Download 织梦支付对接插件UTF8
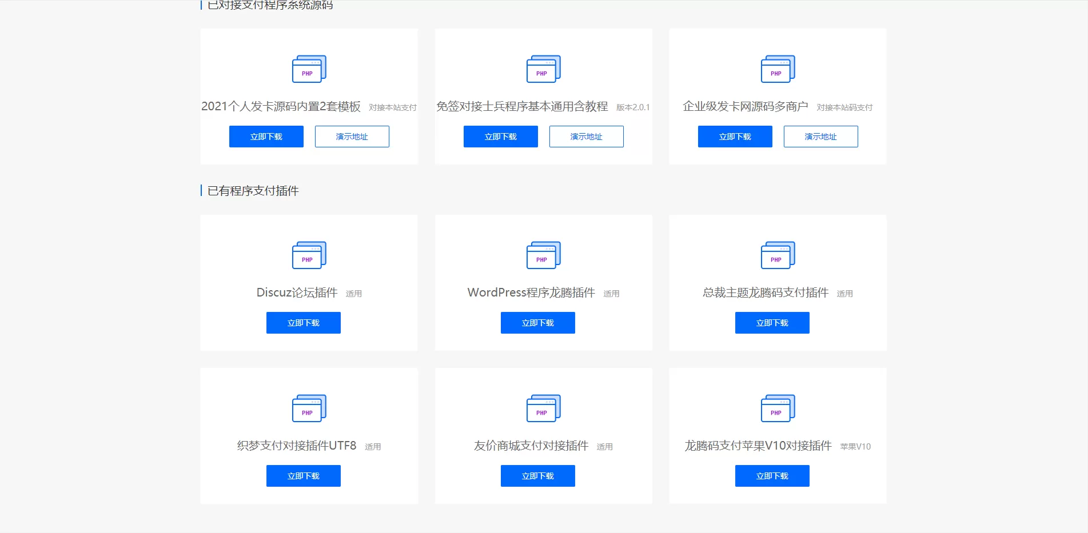This screenshot has width=1088, height=533. click(x=303, y=476)
